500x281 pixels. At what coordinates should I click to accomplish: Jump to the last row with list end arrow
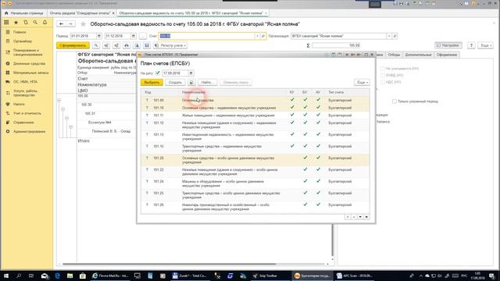click(366, 217)
